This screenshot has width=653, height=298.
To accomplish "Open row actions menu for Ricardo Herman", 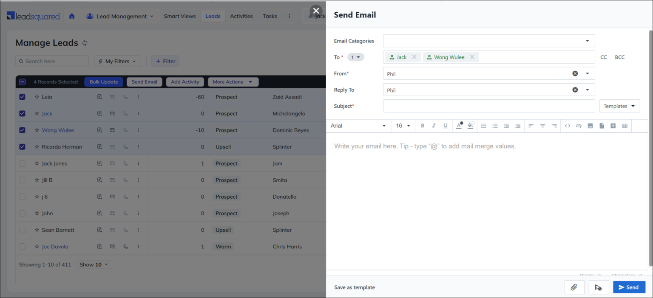I will click(139, 147).
